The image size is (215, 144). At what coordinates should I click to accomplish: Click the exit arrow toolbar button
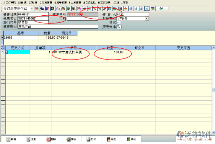tap(162, 9)
